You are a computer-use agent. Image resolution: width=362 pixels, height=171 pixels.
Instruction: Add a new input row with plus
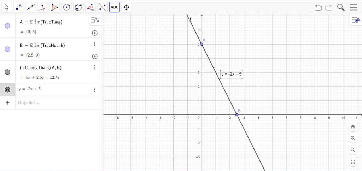pyautogui.click(x=7, y=103)
